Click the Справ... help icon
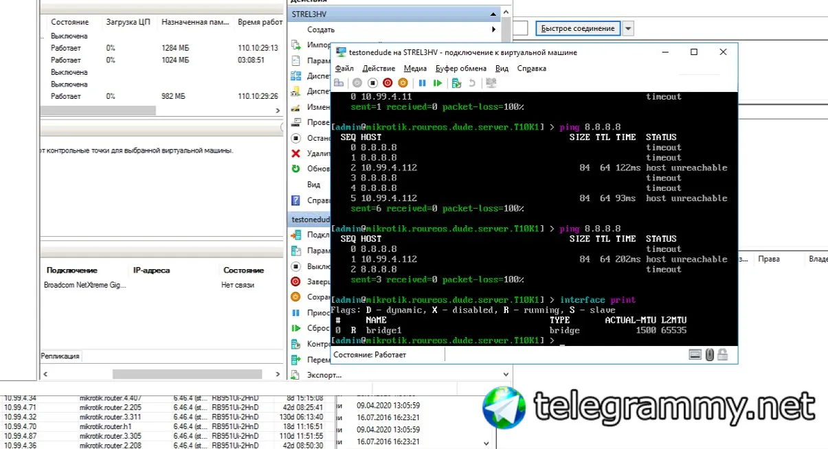Image resolution: width=828 pixels, height=449 pixels. [x=296, y=200]
